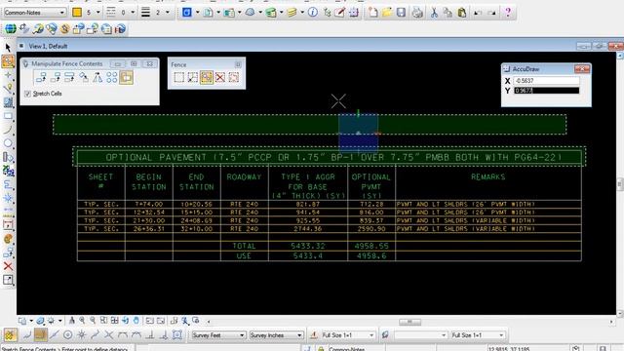Select the Place Circle tool in left toolbox
Screen dimensions: 624x351
tap(8, 143)
